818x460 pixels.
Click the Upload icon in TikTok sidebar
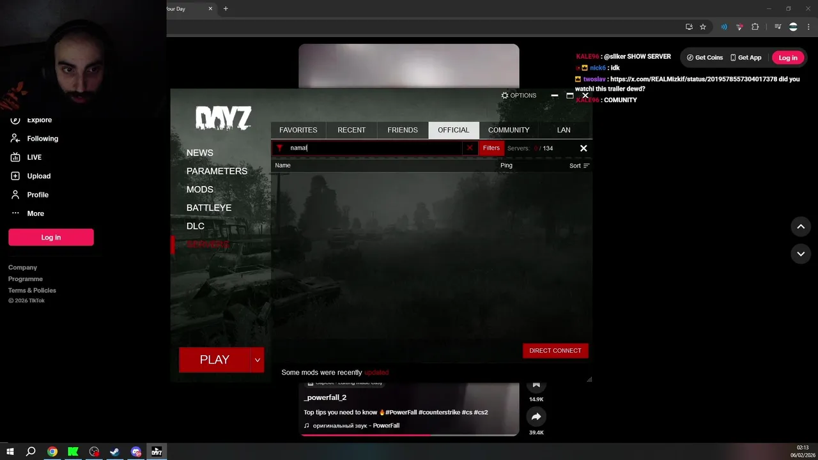pos(15,176)
